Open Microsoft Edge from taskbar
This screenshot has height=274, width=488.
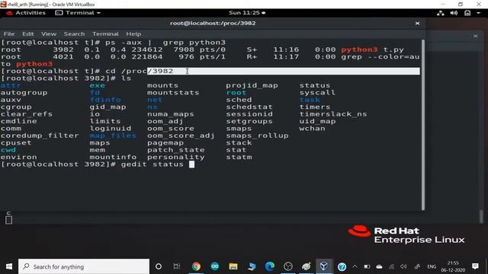270,266
